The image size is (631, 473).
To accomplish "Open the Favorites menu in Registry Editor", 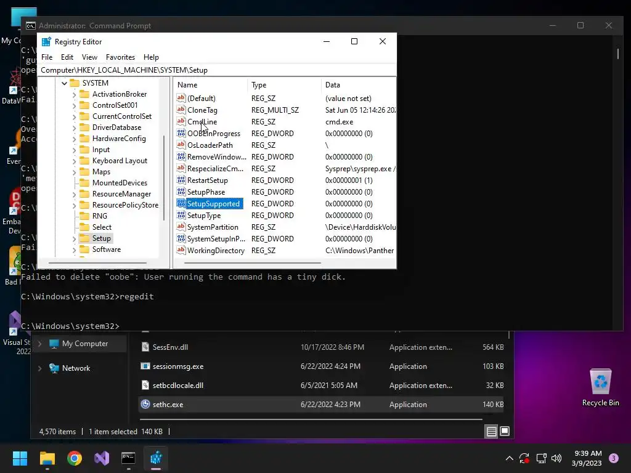I will pos(120,57).
